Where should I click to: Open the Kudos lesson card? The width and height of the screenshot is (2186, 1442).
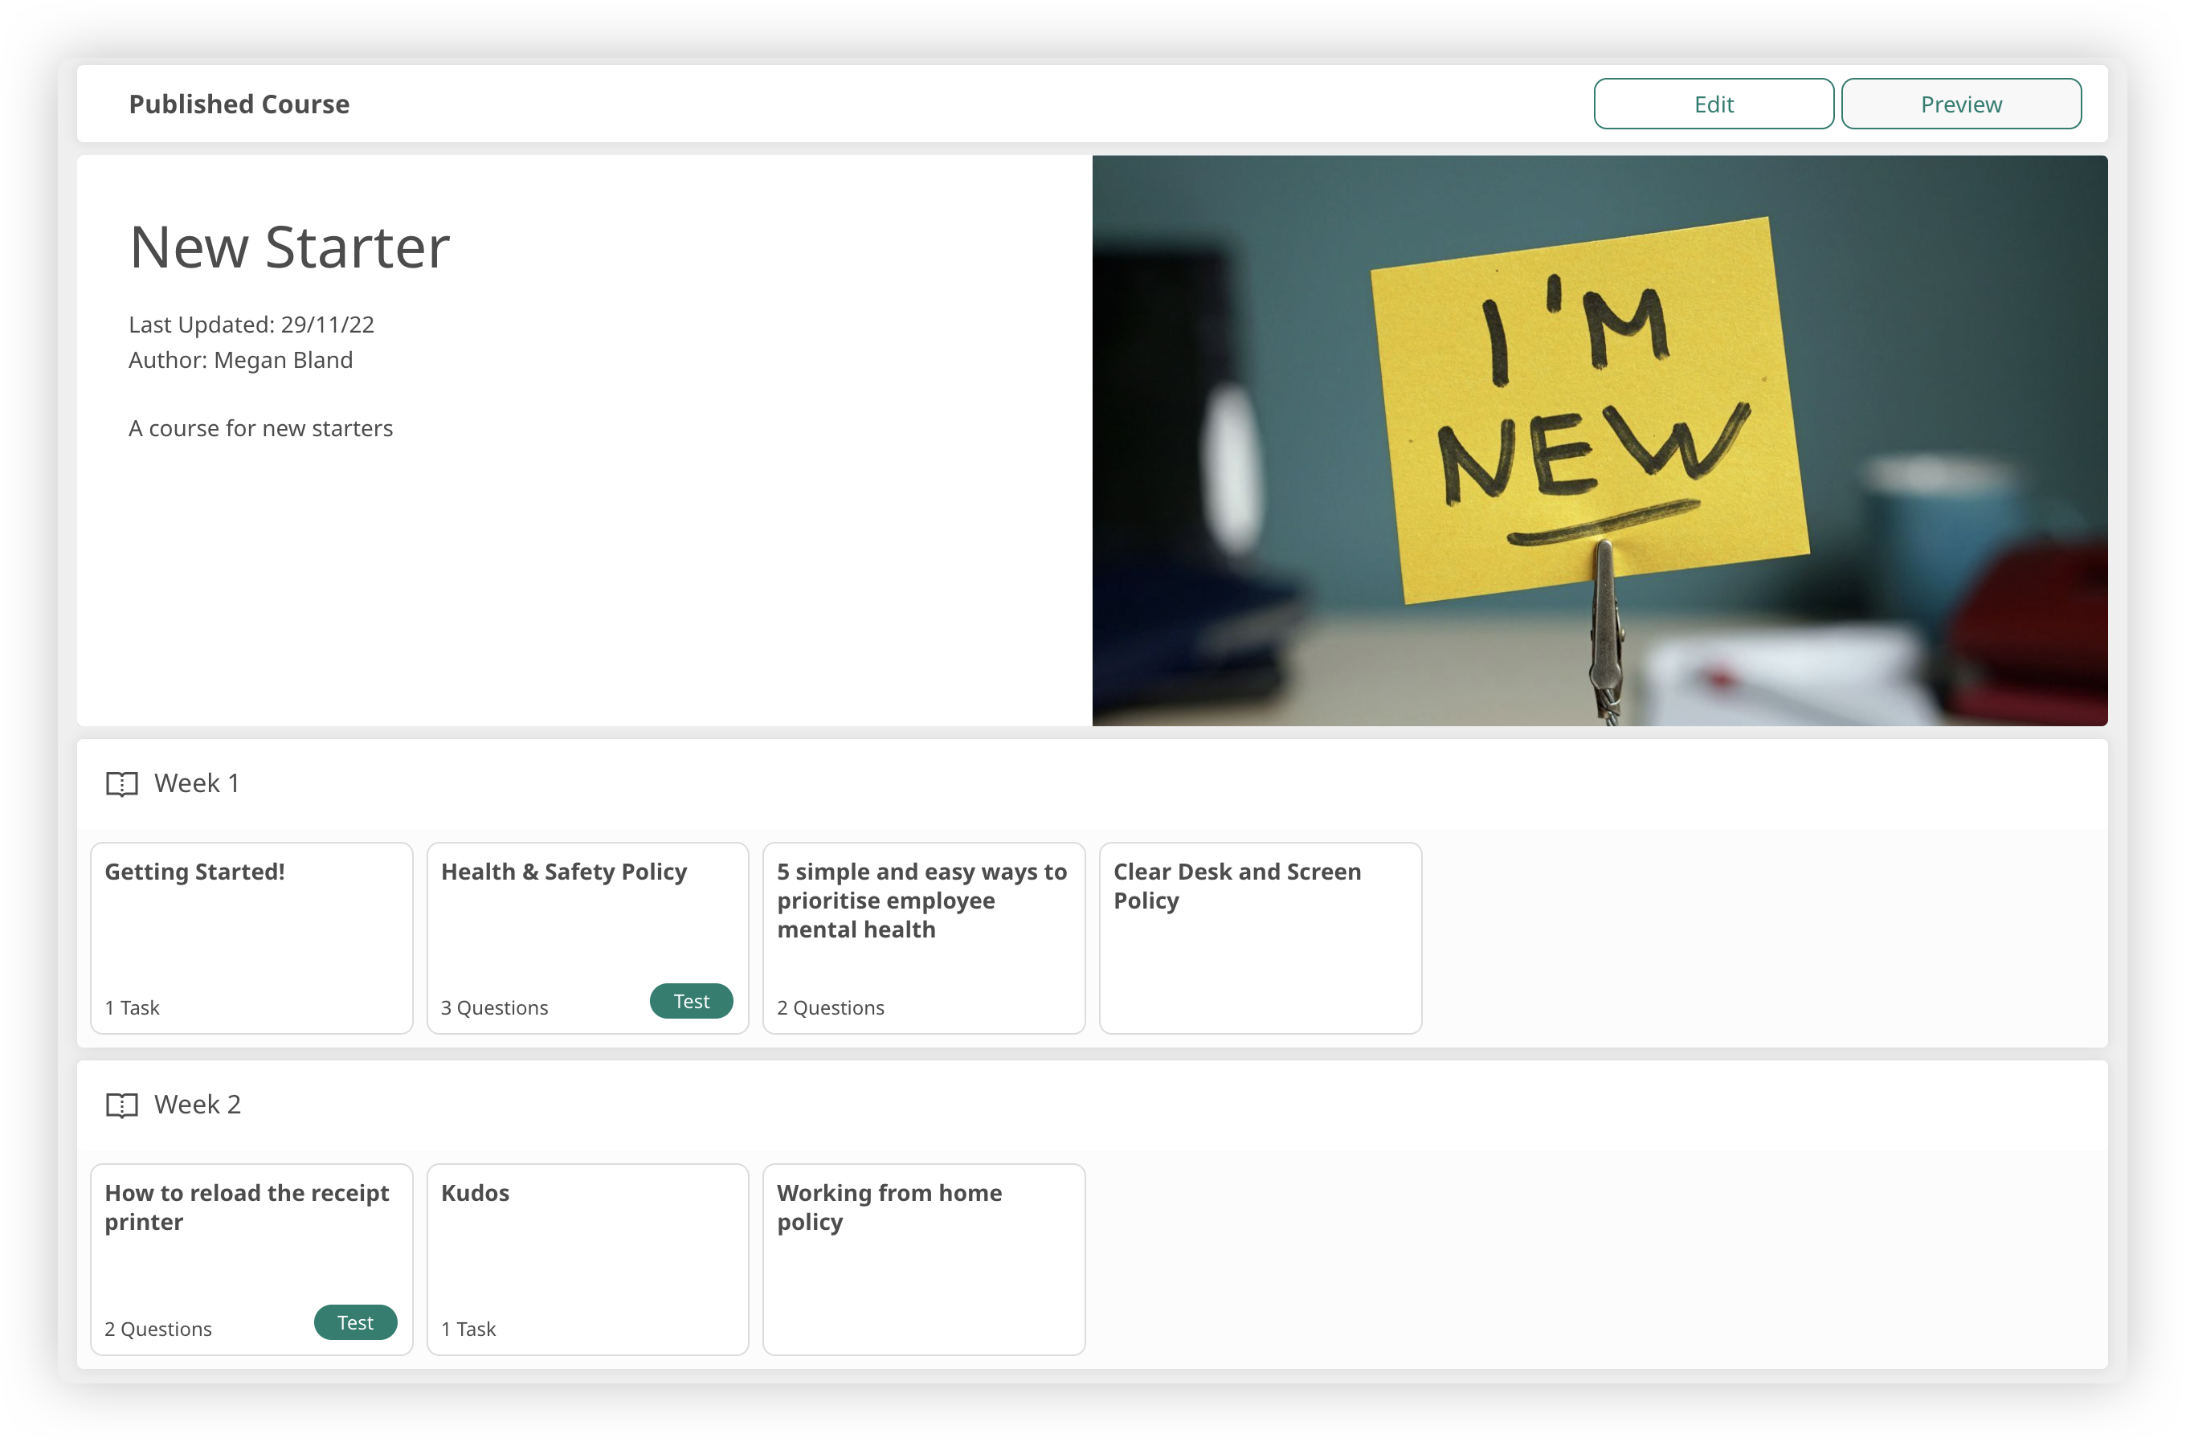(x=586, y=1260)
